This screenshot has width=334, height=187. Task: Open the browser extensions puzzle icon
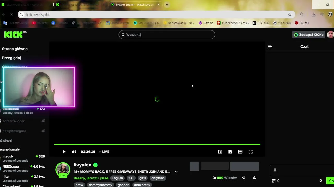[x=301, y=15]
